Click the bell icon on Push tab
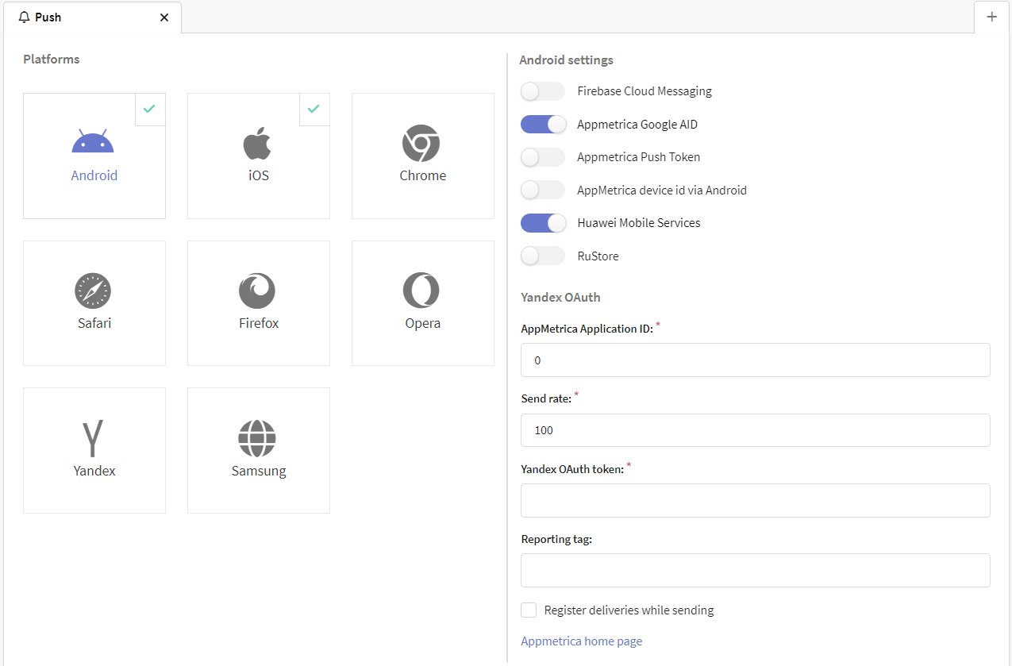This screenshot has width=1012, height=666. click(x=24, y=17)
